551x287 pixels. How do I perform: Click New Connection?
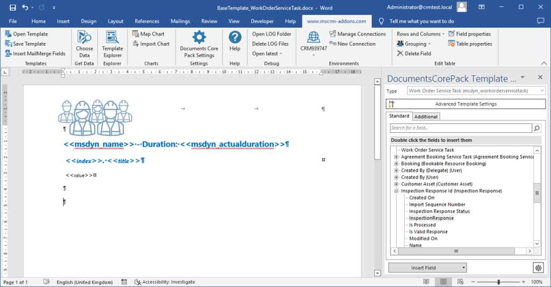point(352,44)
